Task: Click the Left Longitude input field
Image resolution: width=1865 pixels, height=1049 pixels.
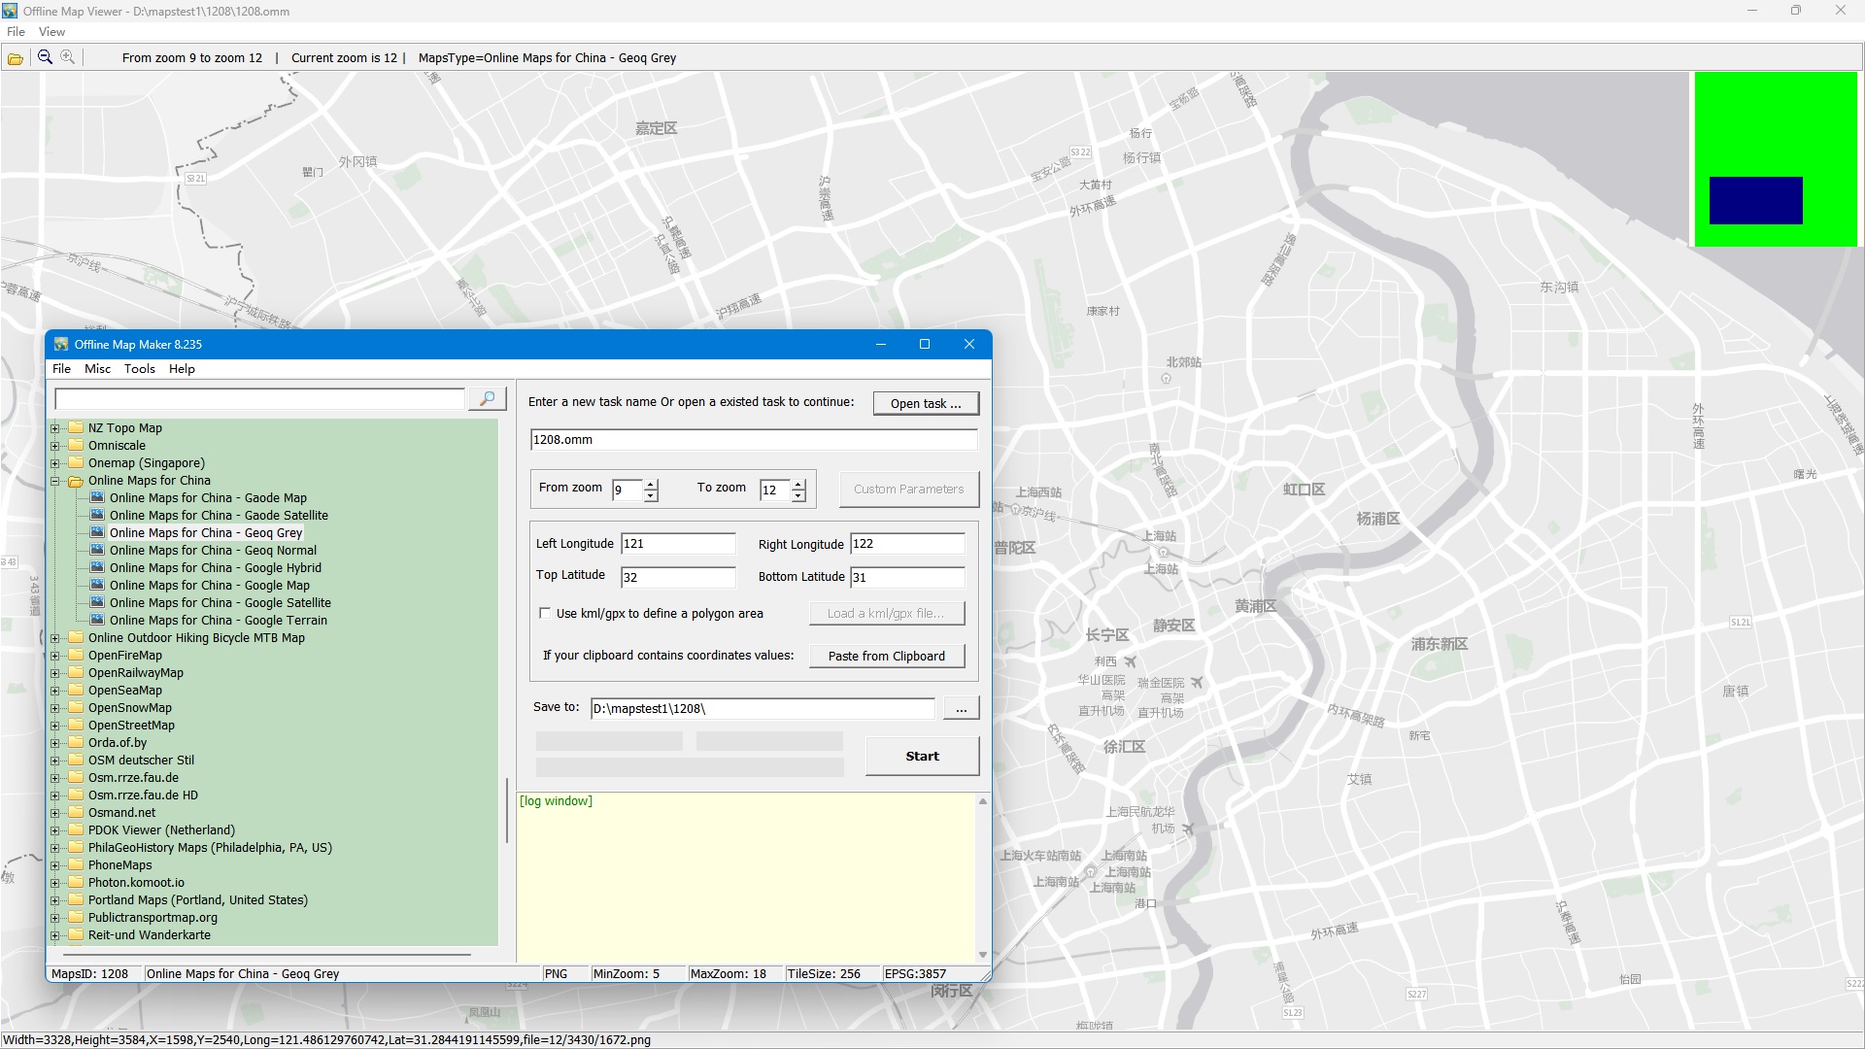Action: (x=678, y=544)
